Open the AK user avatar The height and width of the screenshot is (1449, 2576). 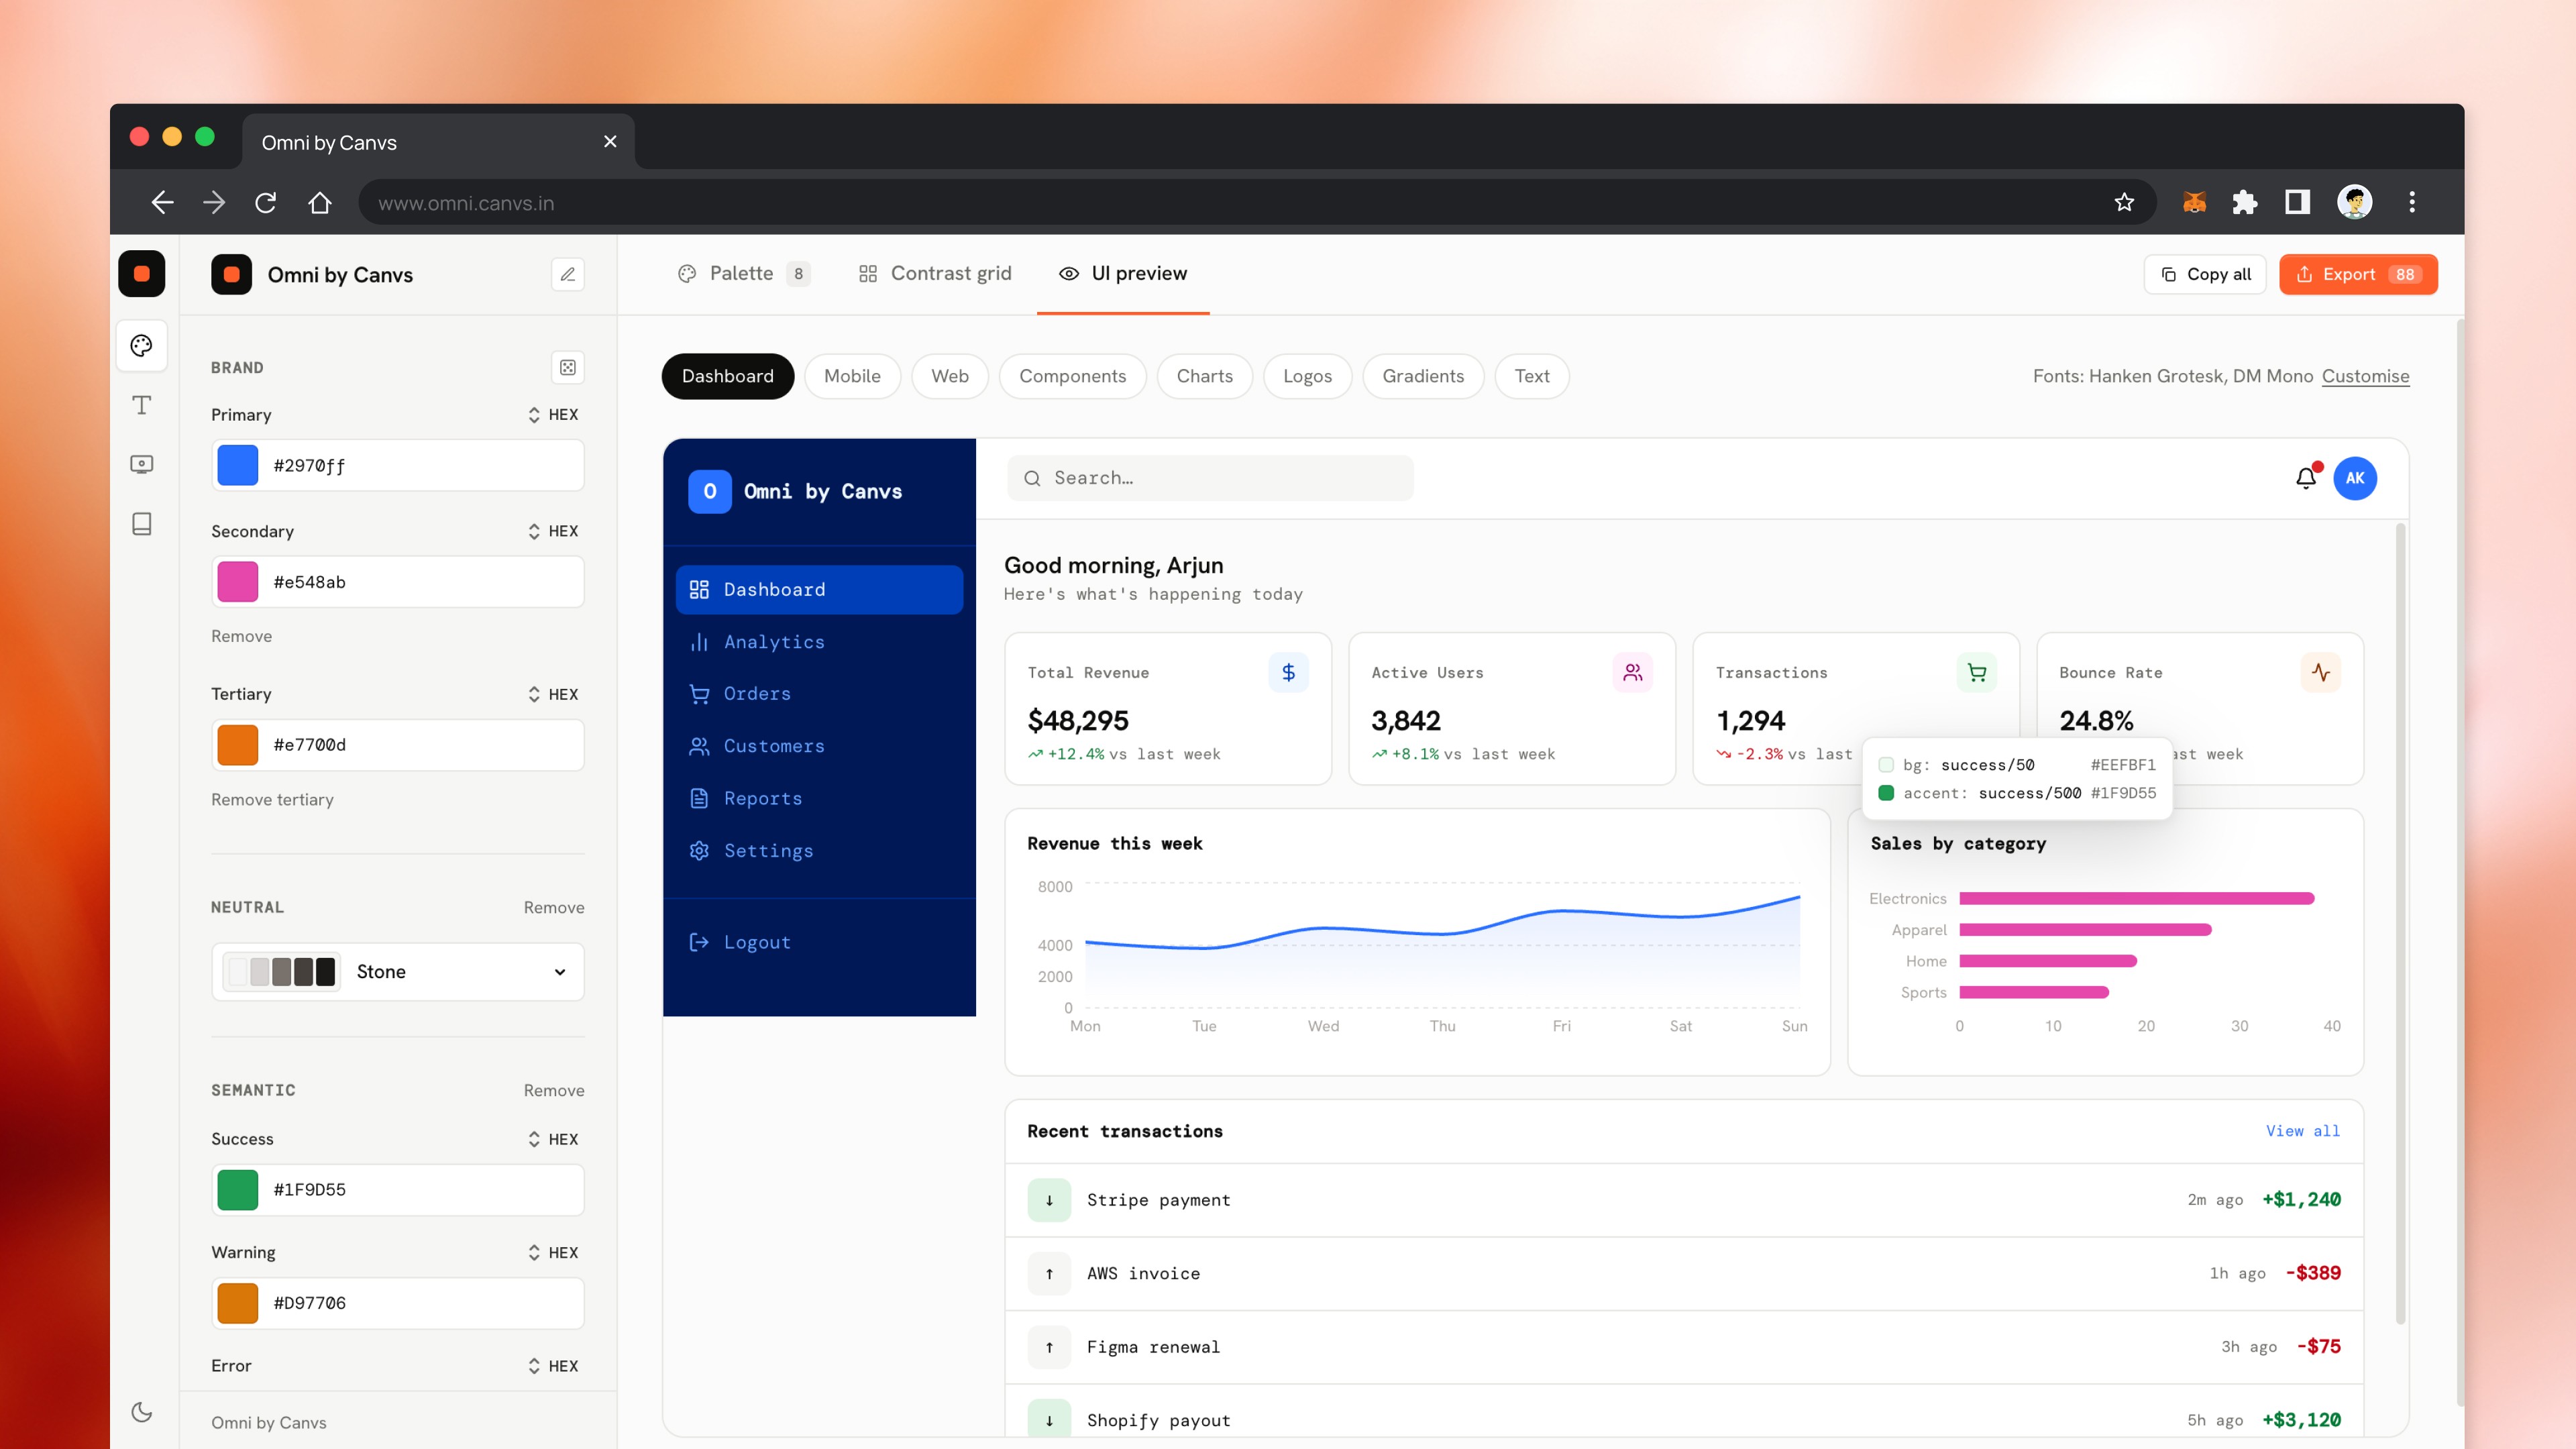click(2355, 478)
